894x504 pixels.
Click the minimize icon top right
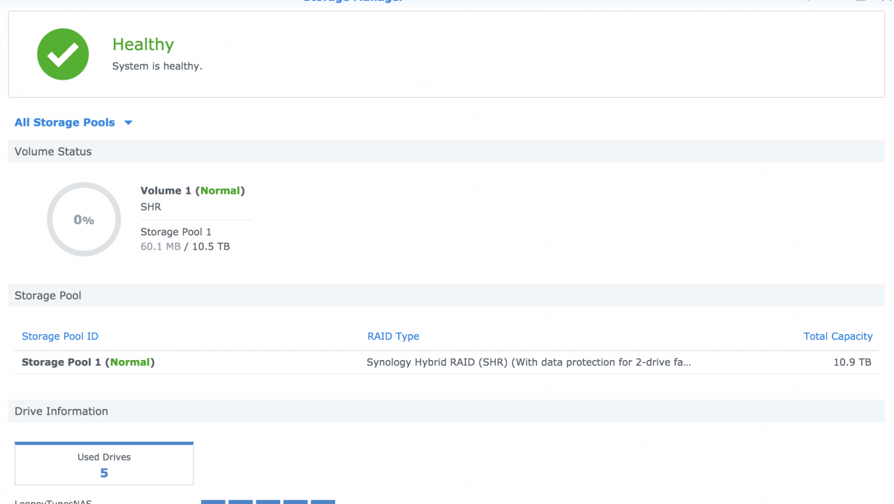click(860, 2)
